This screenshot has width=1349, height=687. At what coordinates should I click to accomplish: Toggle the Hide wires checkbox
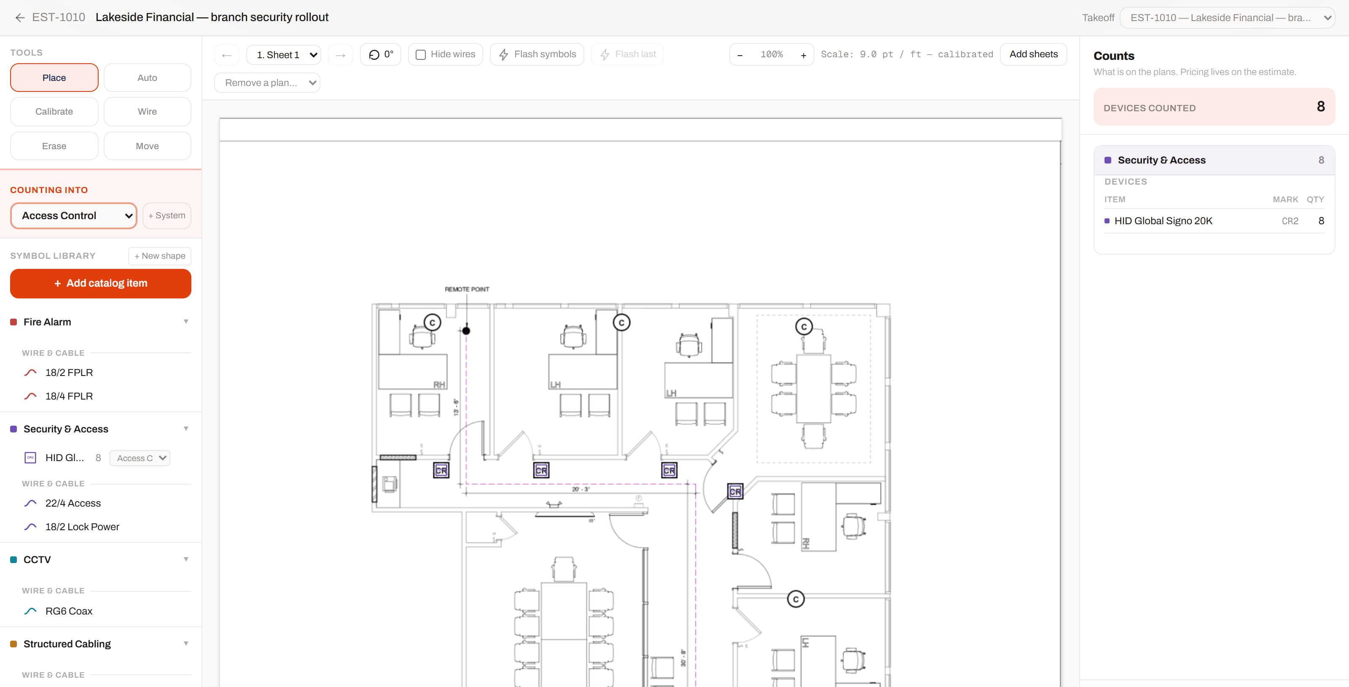tap(421, 54)
